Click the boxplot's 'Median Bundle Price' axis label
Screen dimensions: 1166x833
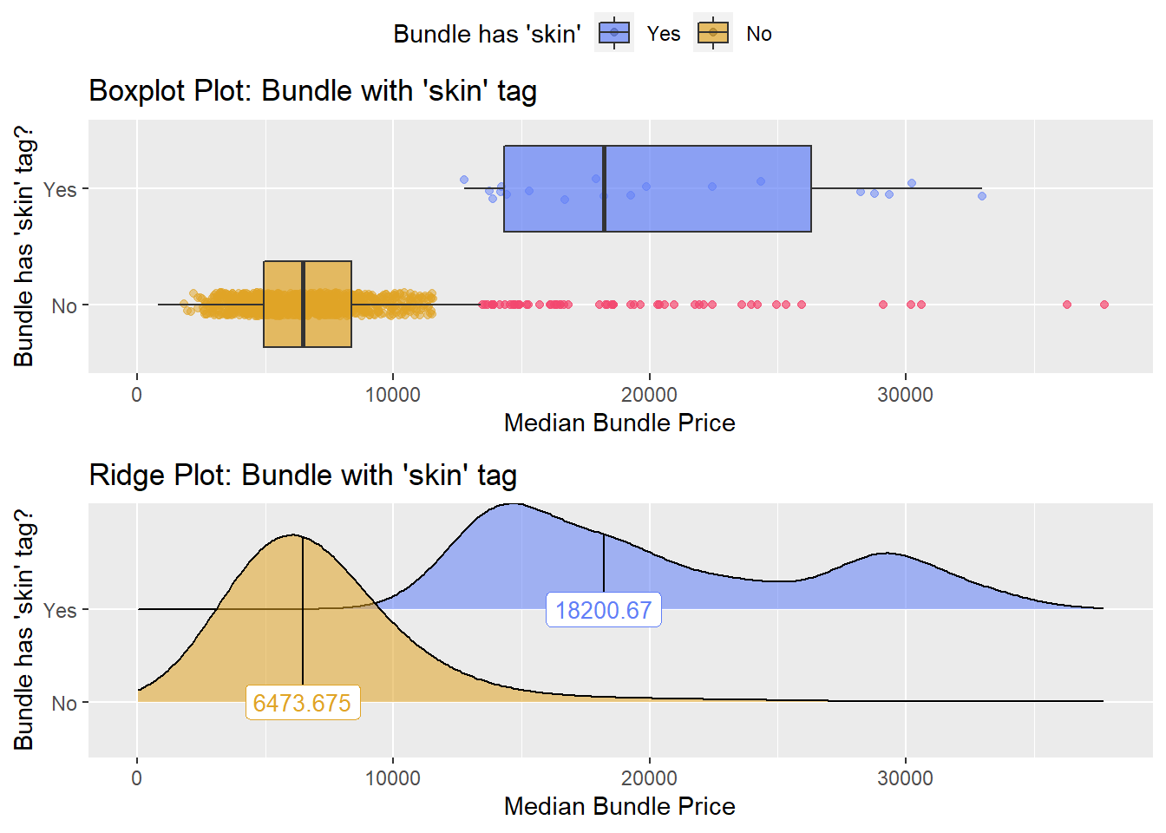tap(619, 423)
